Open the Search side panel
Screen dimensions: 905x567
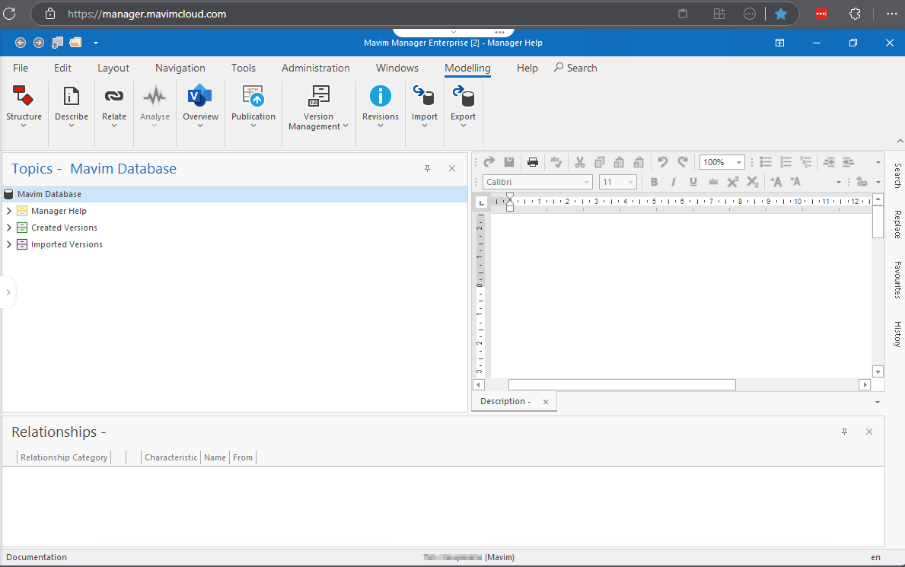pyautogui.click(x=897, y=176)
